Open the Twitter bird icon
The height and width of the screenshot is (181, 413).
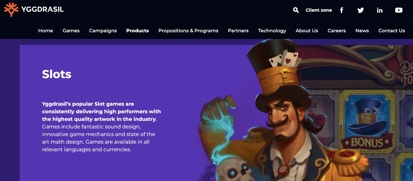point(361,10)
